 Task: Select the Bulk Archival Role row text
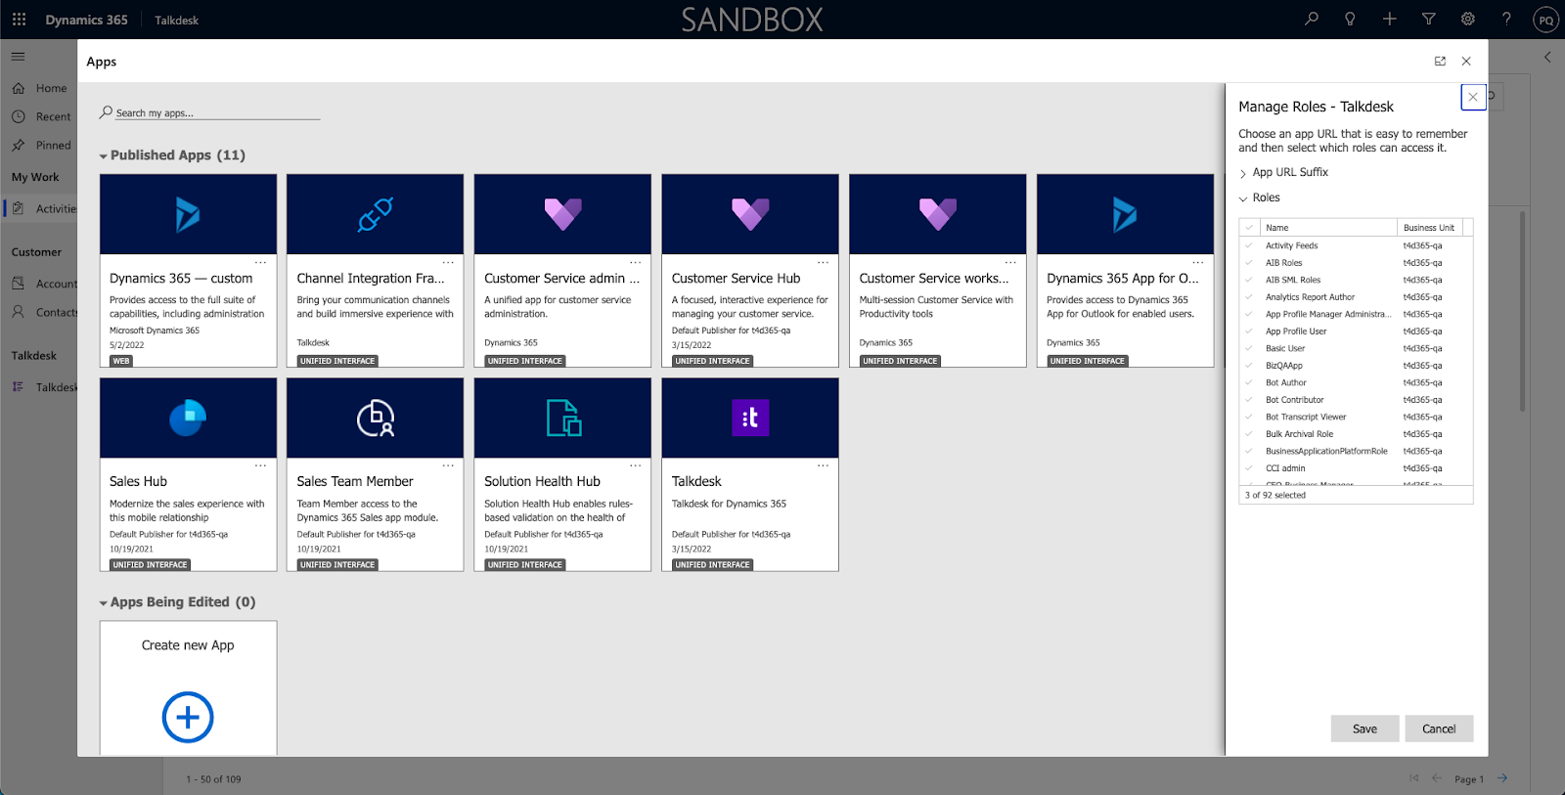click(1299, 434)
